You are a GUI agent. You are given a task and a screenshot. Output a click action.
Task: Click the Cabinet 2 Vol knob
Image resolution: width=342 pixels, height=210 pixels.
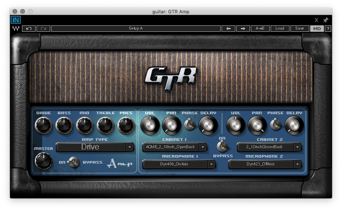(236, 125)
